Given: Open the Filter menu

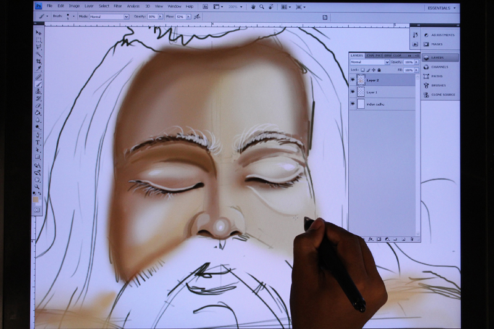Looking at the screenshot, I should point(117,6).
